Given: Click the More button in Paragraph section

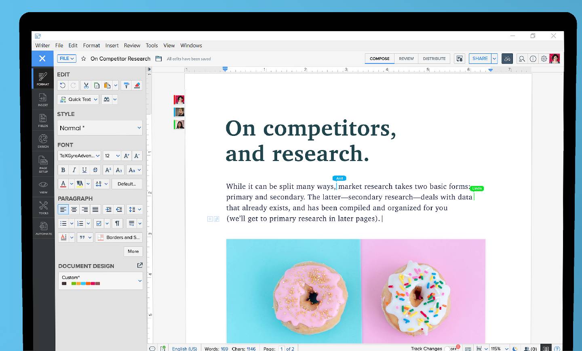Looking at the screenshot, I should coord(133,252).
